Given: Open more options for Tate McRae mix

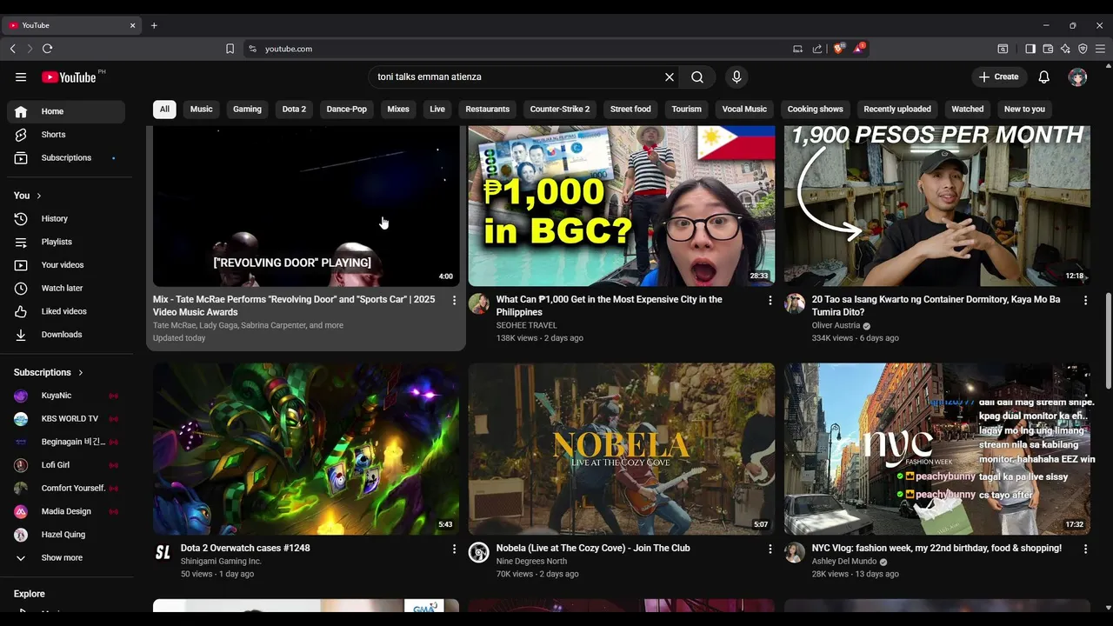Looking at the screenshot, I should (454, 300).
